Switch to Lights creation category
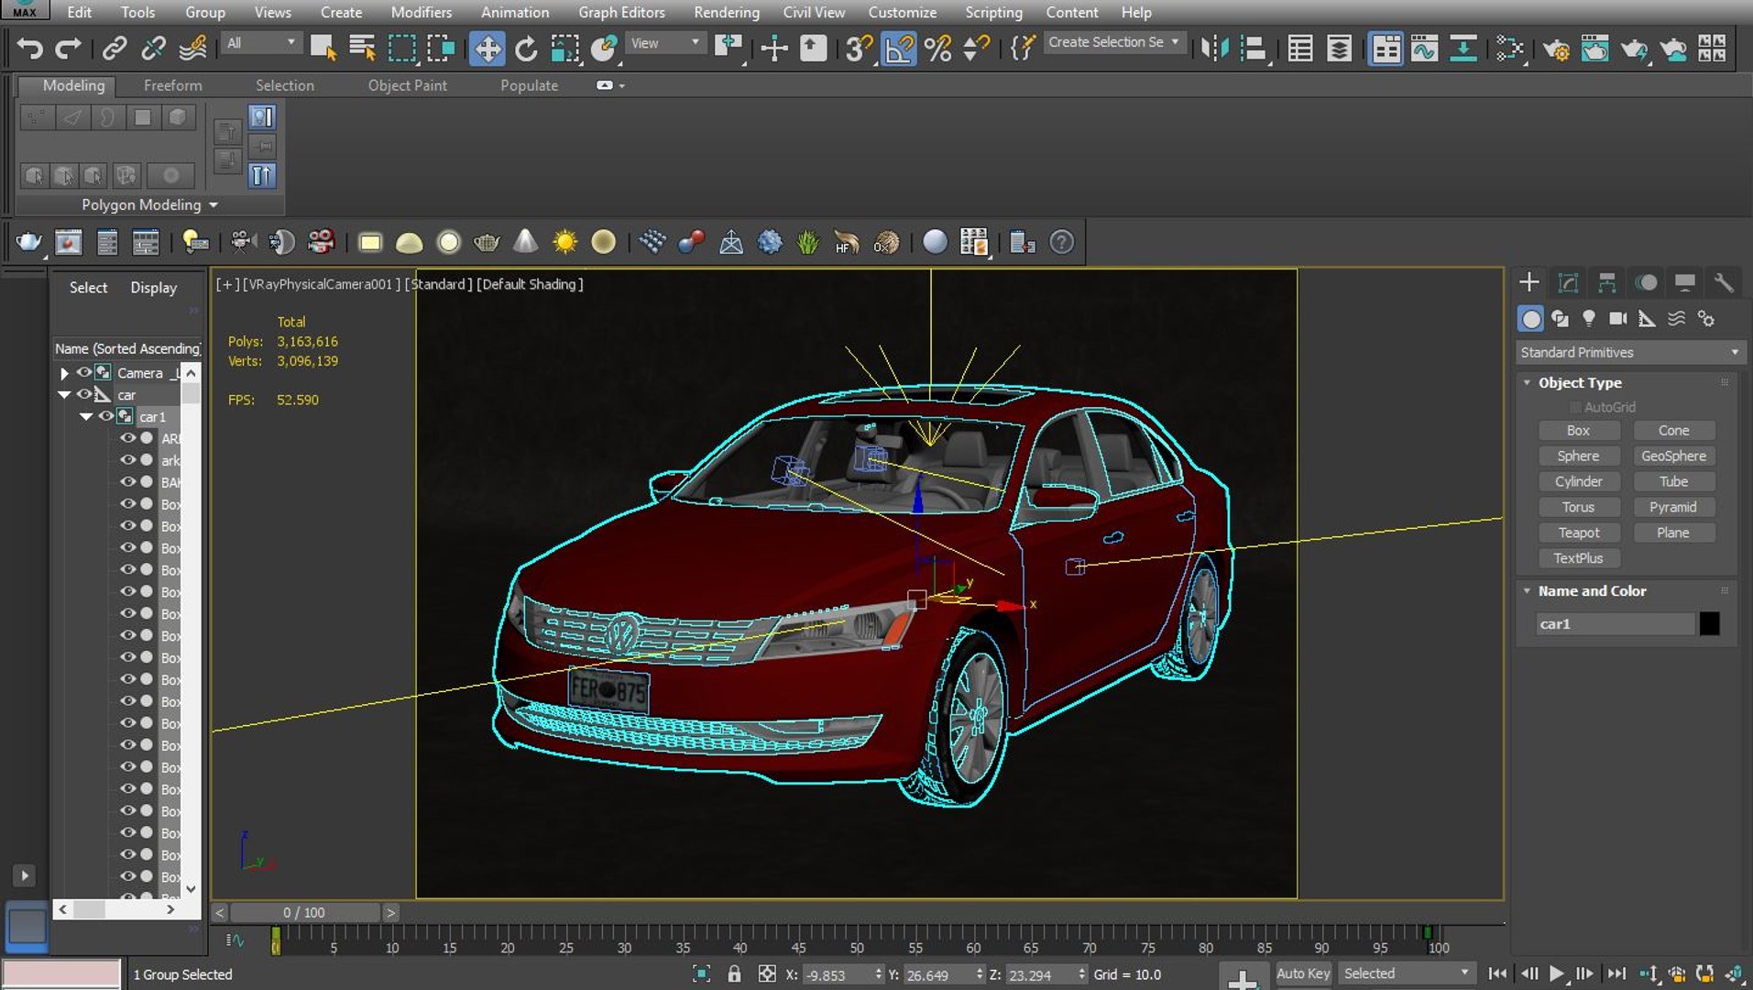The image size is (1753, 990). 1589,319
